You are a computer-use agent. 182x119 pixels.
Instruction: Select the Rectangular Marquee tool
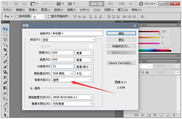pos(5,34)
